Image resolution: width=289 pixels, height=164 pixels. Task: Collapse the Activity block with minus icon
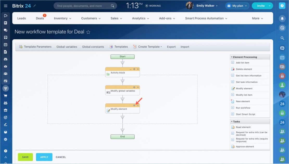point(130,69)
